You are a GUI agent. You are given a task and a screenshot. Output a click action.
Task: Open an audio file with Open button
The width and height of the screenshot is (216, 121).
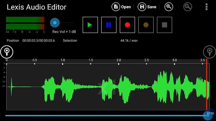pos(121,7)
